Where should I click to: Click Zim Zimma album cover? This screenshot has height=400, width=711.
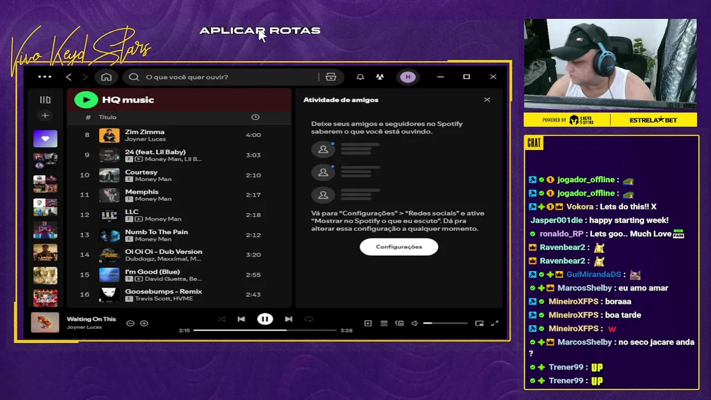tap(109, 135)
